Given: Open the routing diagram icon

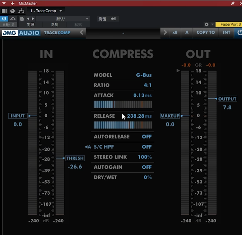Looking at the screenshot, I should pyautogui.click(x=21, y=11).
